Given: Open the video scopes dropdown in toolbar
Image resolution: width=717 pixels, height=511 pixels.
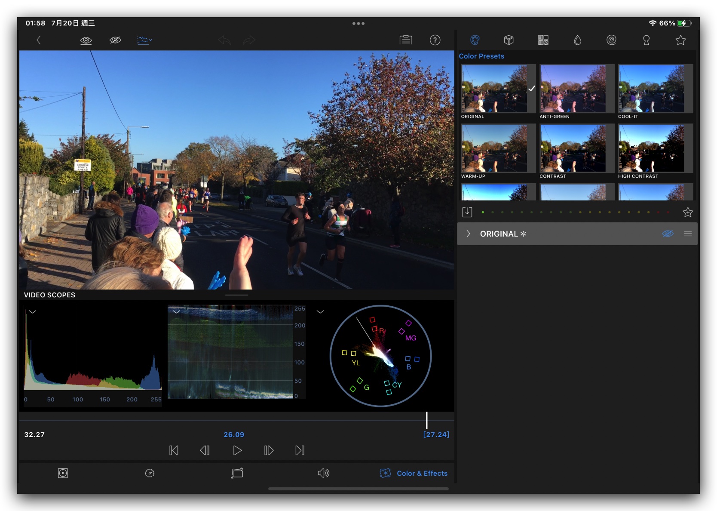Looking at the screenshot, I should click(144, 40).
